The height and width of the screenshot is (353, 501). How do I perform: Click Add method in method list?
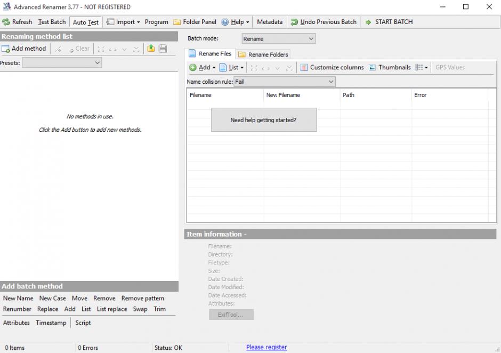[x=24, y=49]
